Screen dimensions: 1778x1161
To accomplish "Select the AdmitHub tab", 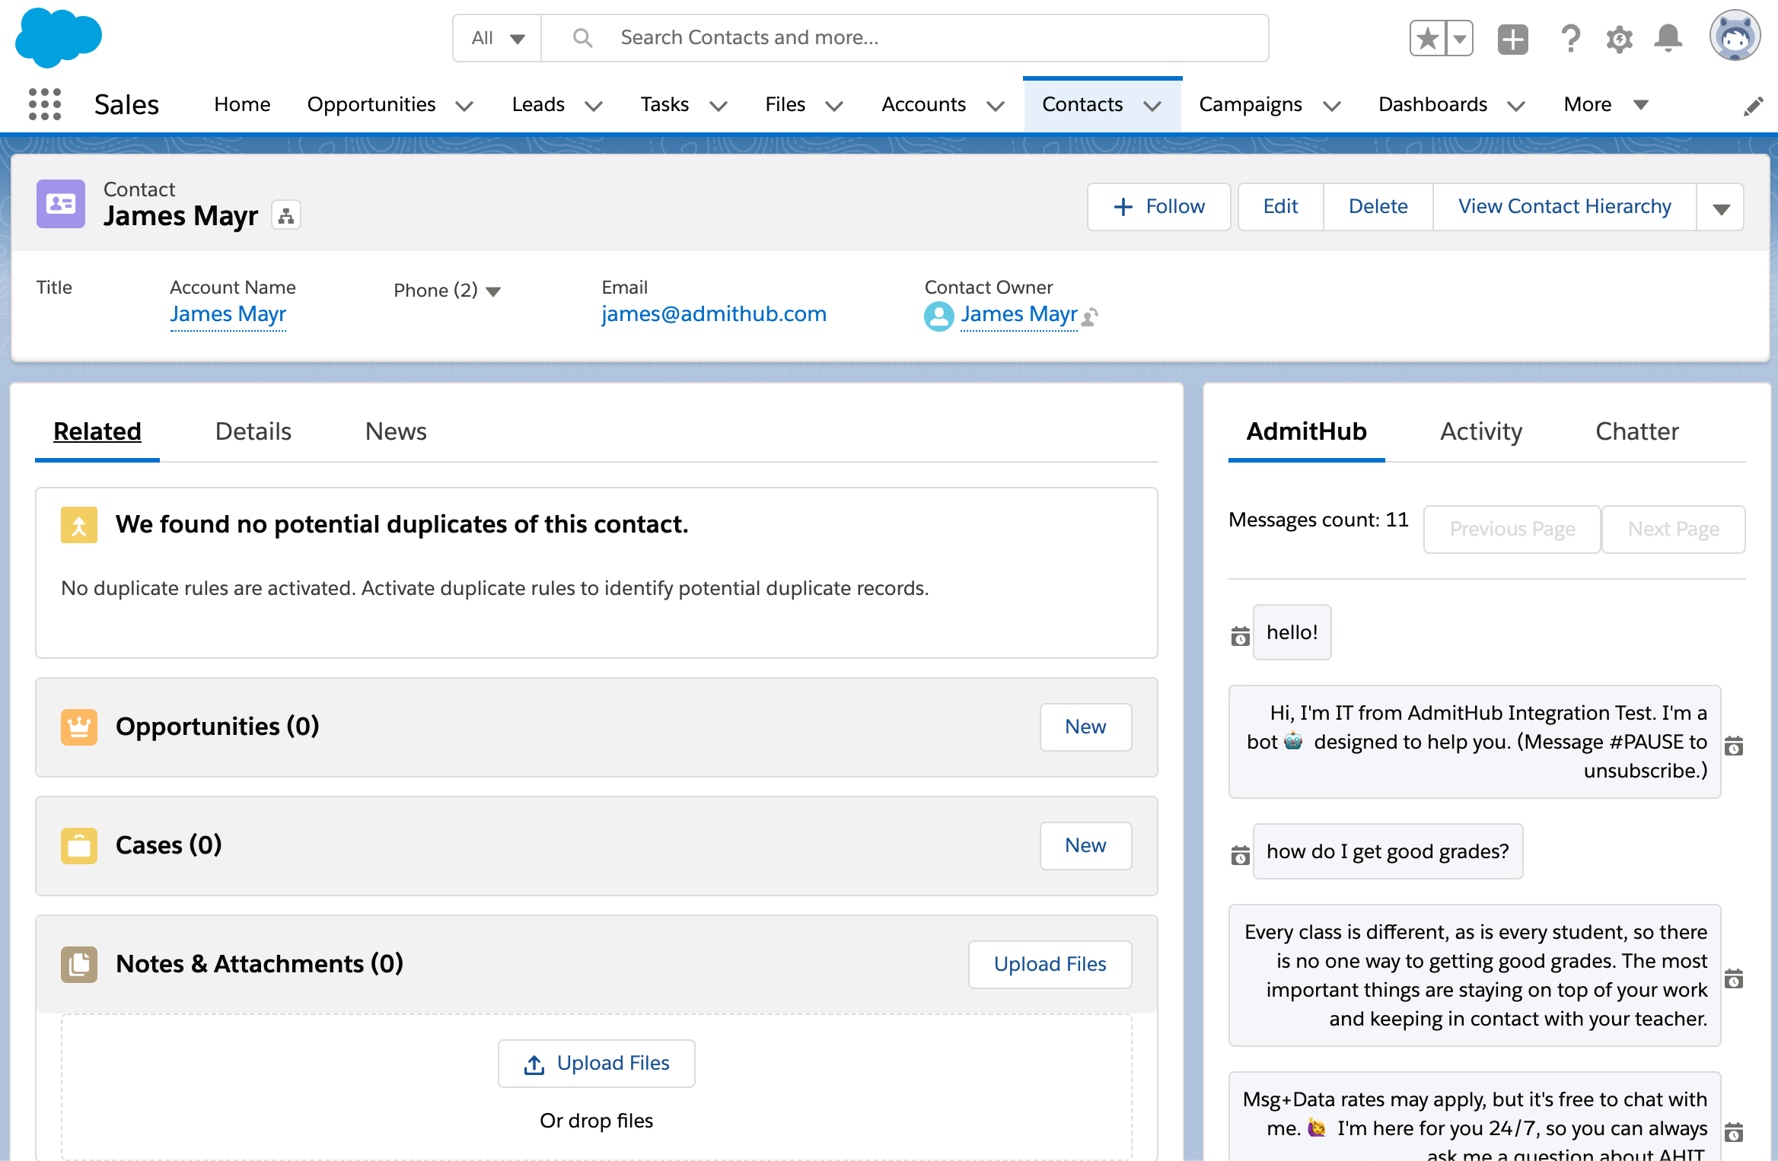I will click(1306, 431).
